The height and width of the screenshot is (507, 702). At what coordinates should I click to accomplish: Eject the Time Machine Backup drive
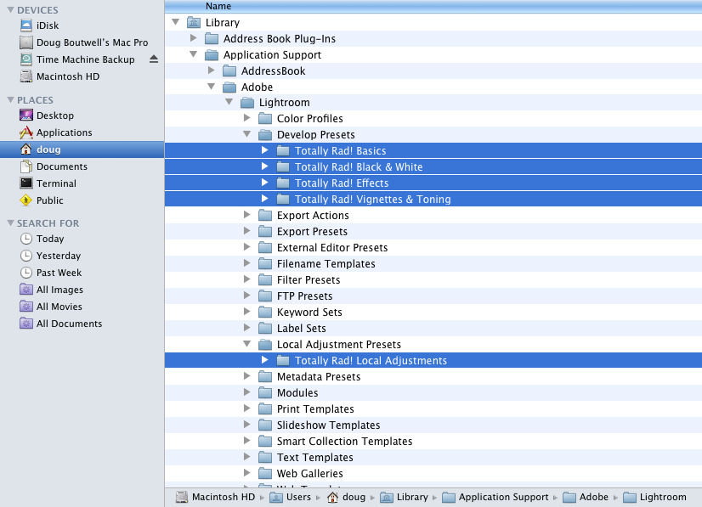pyautogui.click(x=154, y=59)
